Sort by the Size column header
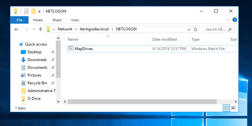This screenshot has width=252, height=126. click(x=233, y=39)
